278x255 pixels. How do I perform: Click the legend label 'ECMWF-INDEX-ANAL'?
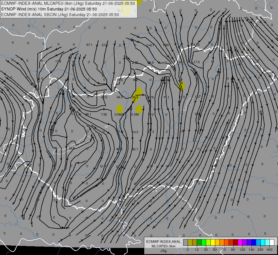click(x=164, y=242)
